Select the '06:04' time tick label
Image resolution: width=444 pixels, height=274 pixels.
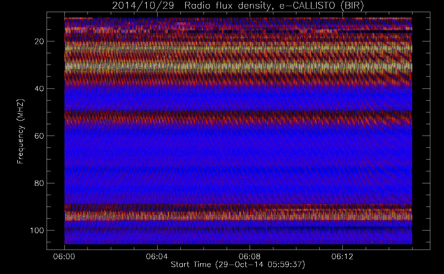click(x=157, y=257)
